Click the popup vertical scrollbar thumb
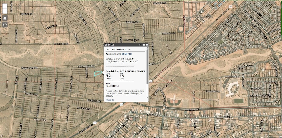 coord(148,67)
